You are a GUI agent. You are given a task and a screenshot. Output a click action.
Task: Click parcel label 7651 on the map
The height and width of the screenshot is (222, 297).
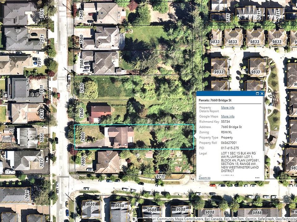point(42,138)
